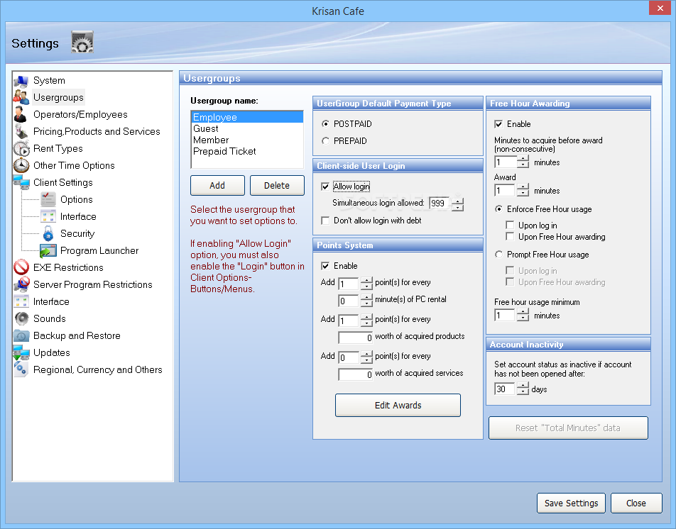Image resolution: width=676 pixels, height=529 pixels.
Task: Click the Simultaneous login allowed value field
Action: click(440, 204)
